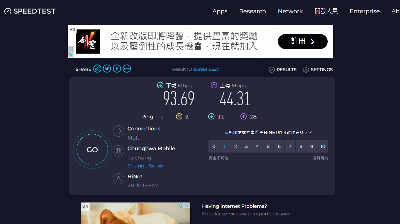This screenshot has width=400, height=224.
Task: Rate HINET recommendation as 3
Action: (246, 146)
